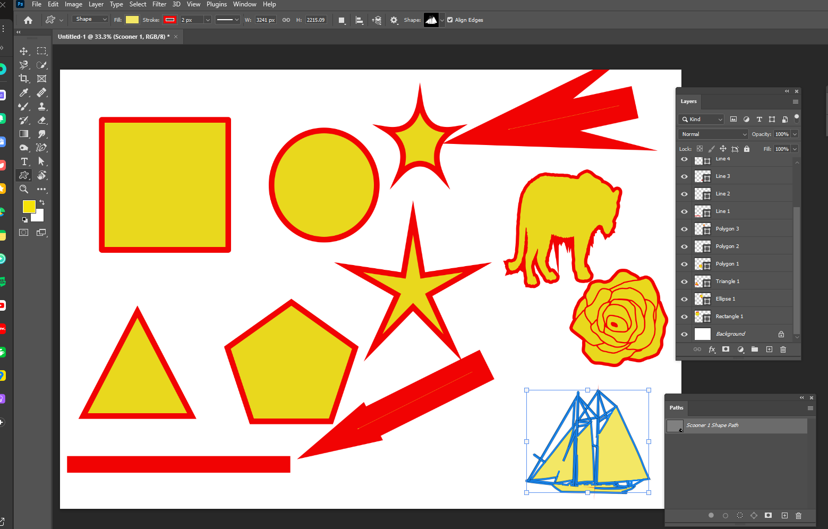Open path alignment options
828x529 pixels.
tap(360, 20)
